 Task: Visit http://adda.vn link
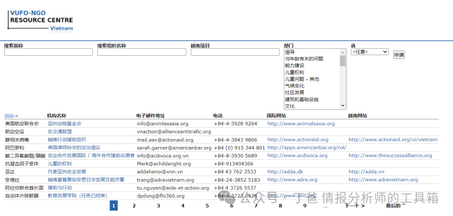tap(366, 172)
